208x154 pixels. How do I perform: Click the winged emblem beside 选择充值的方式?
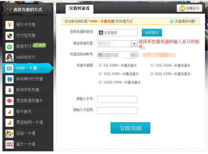[9, 10]
